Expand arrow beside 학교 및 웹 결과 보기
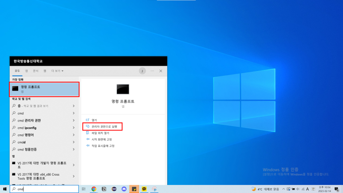 pyautogui.click(x=74, y=106)
